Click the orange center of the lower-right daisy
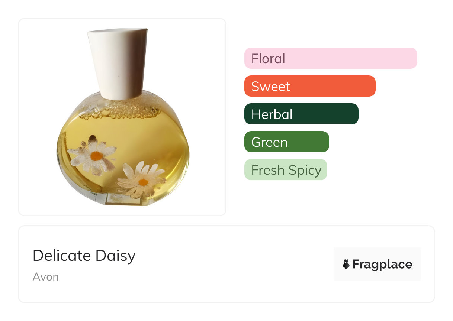The width and height of the screenshot is (453, 321). point(143,182)
